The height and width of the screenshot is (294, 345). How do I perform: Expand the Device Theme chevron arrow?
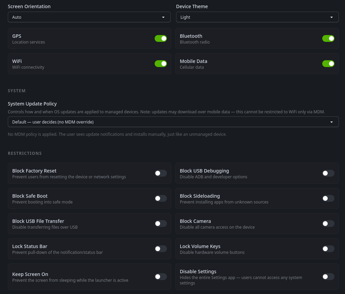pyautogui.click(x=331, y=17)
